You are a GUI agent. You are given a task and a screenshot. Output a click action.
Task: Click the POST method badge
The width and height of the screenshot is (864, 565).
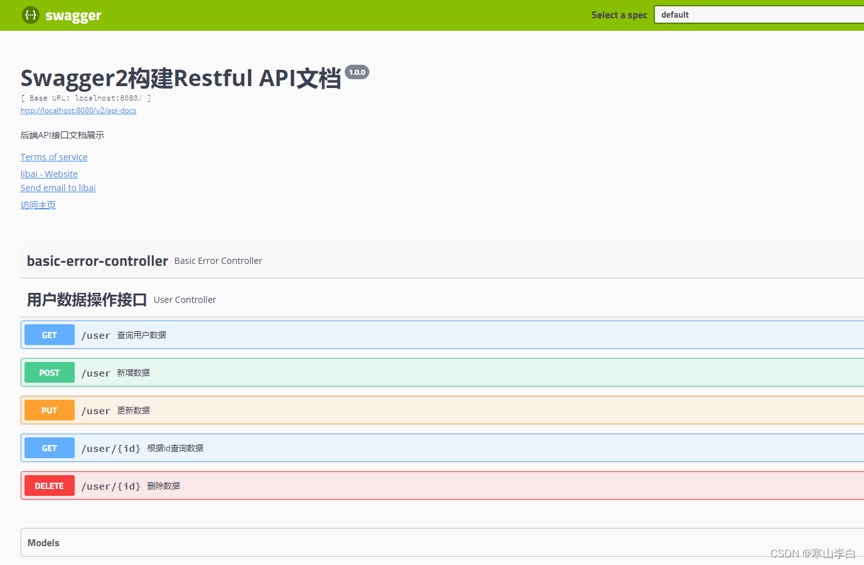coord(50,373)
